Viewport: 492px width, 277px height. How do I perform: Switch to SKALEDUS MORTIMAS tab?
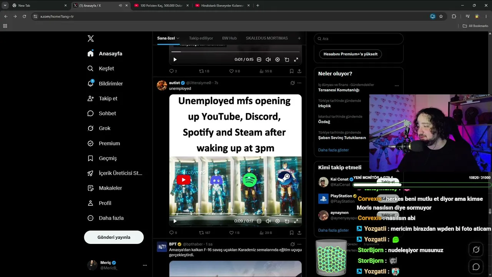(x=267, y=38)
